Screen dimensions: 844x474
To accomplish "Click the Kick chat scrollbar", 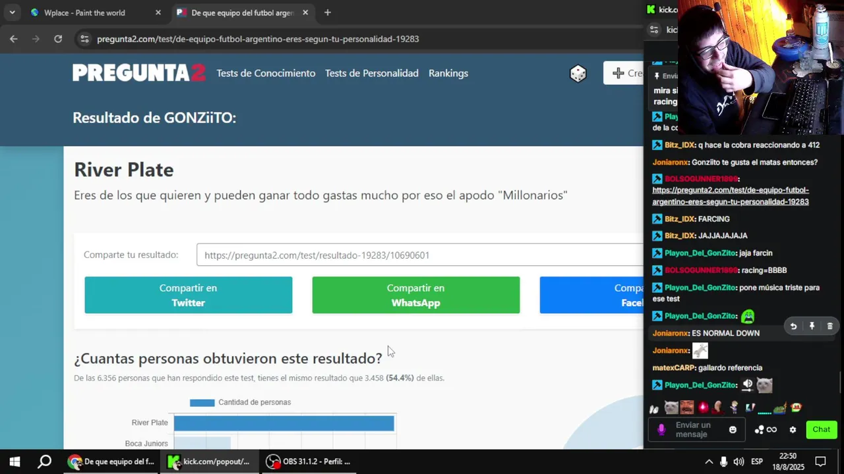I will (840, 382).
